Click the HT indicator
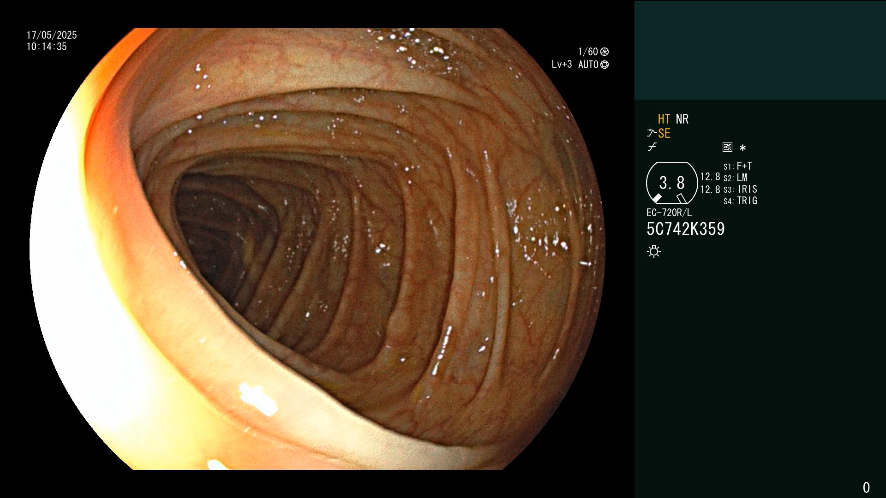The image size is (886, 498). [664, 119]
